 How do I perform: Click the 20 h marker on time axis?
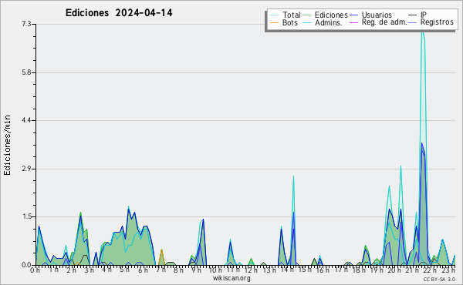391,270
